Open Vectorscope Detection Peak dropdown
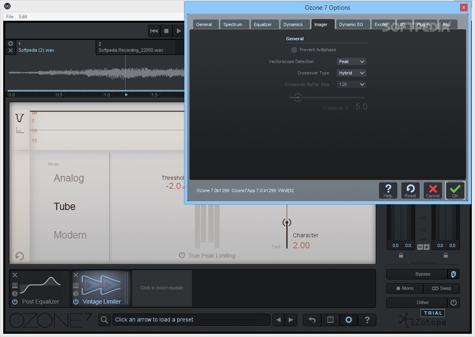The image size is (475, 337). point(351,61)
